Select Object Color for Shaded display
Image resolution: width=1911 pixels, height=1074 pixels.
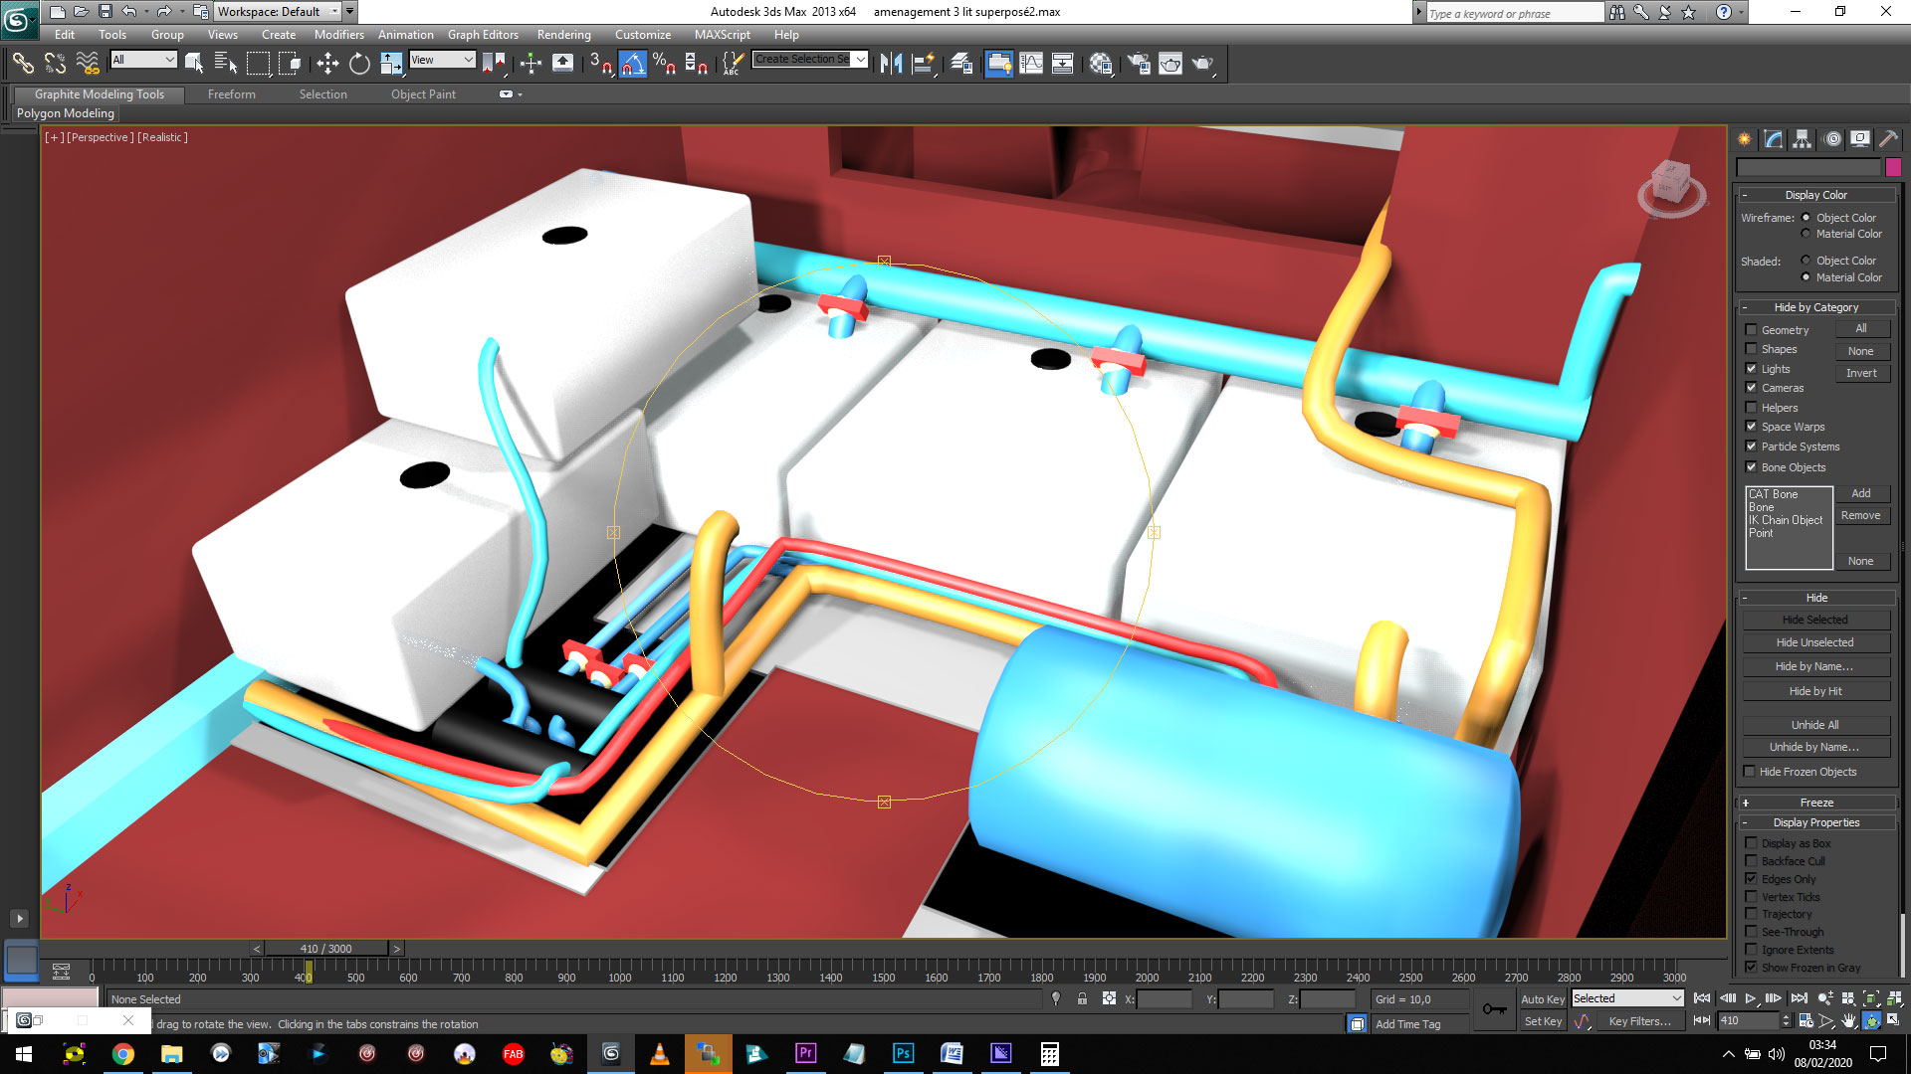pyautogui.click(x=1805, y=261)
